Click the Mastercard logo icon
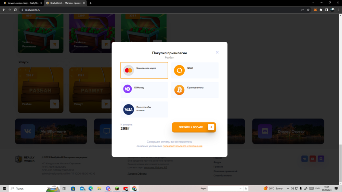342x192 pixels. pos(129,70)
